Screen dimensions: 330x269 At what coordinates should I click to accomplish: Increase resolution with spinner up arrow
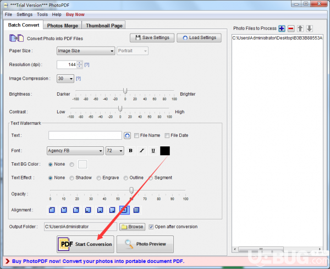79,63
